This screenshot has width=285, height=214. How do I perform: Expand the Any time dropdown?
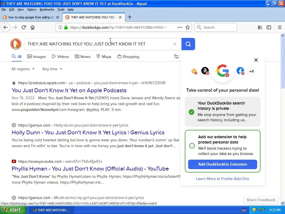52,69
